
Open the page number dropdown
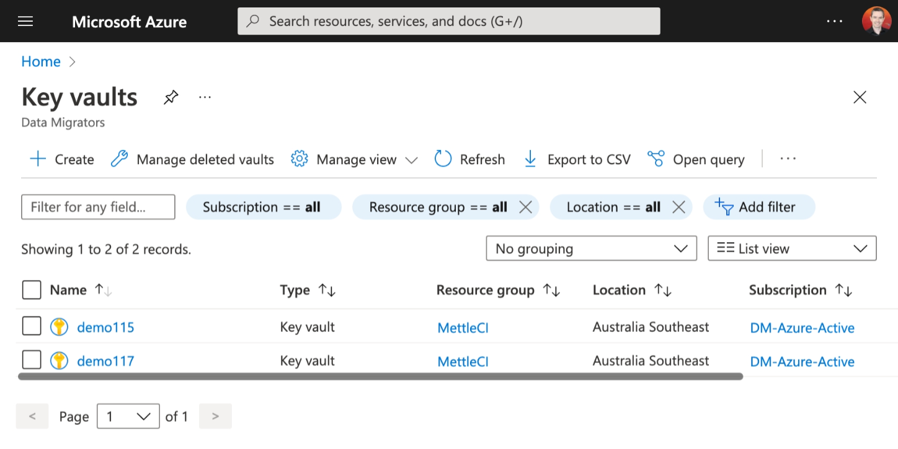(128, 417)
